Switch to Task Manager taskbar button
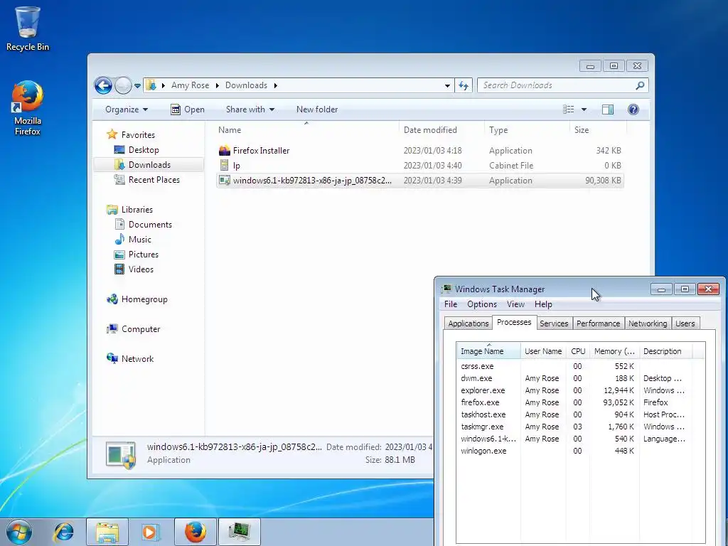 coord(240,532)
